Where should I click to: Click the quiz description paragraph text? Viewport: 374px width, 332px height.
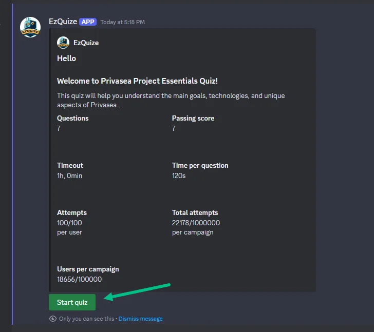[x=171, y=100]
